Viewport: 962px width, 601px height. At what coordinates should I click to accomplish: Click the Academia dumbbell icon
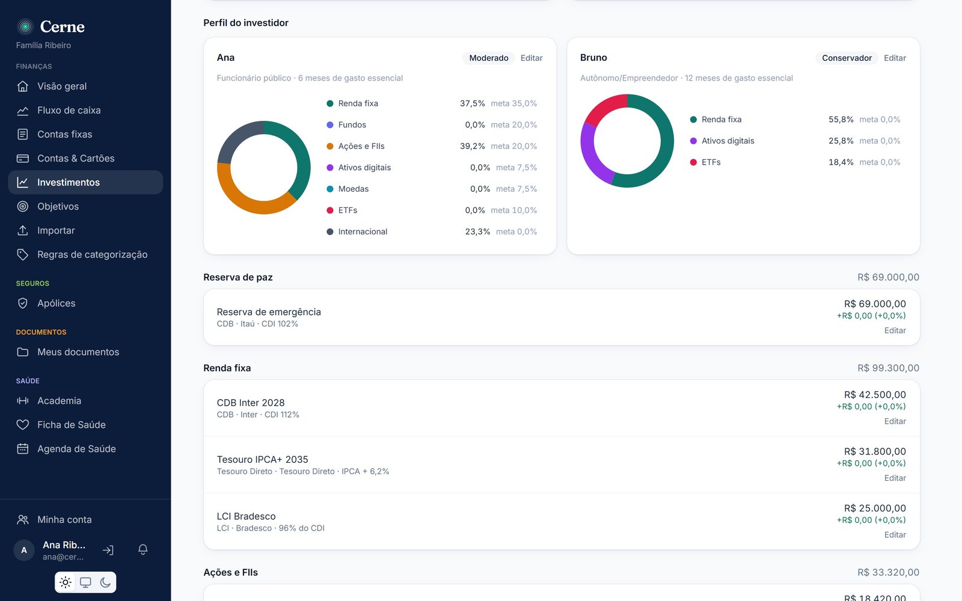pos(23,400)
